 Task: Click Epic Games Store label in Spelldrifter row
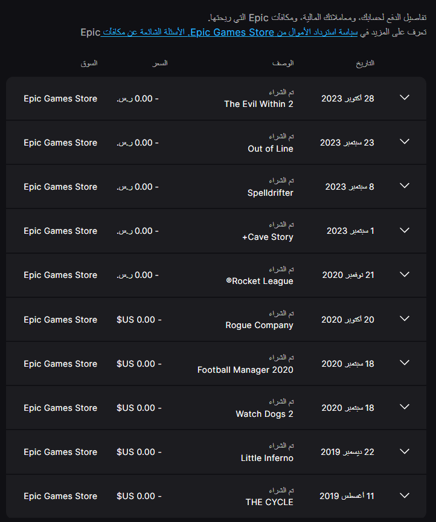point(60,187)
